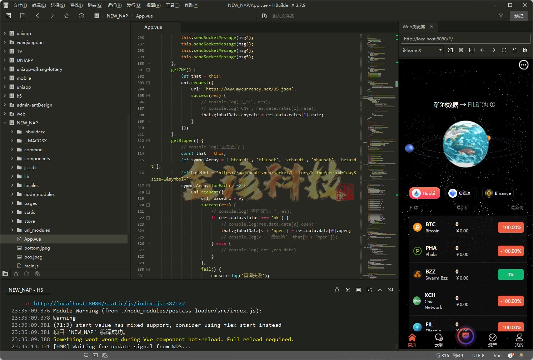Open devtools console icon in browser panel
Image resolution: width=533 pixels, height=360 pixels.
[x=472, y=50]
